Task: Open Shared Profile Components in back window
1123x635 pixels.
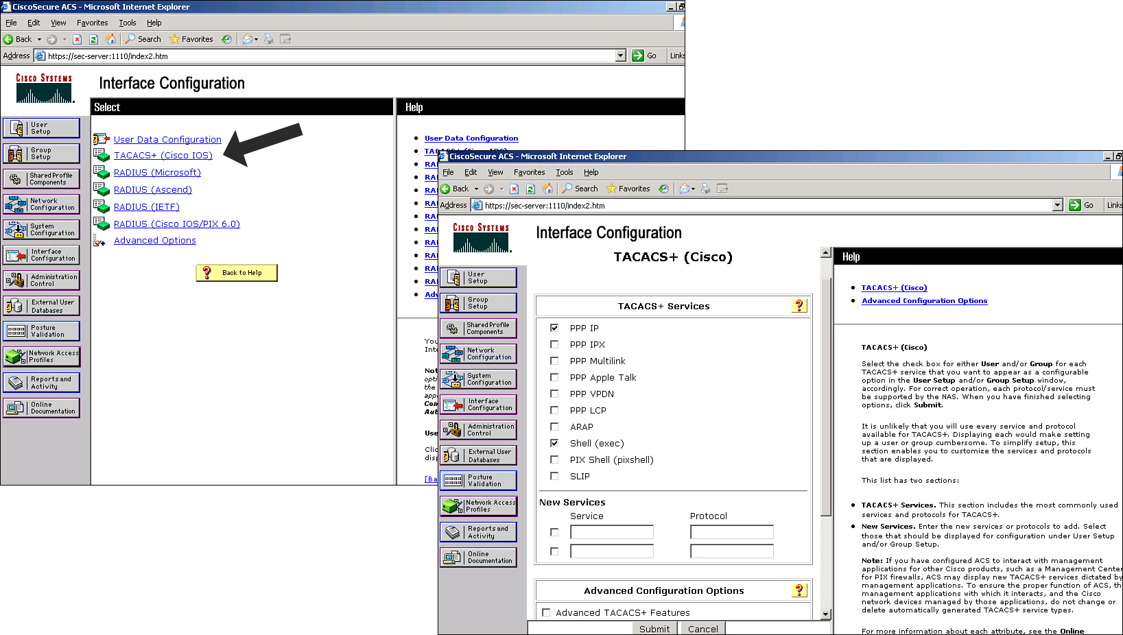Action: (41, 179)
